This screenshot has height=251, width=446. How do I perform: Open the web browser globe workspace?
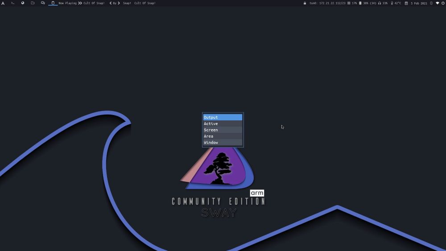coord(23,3)
